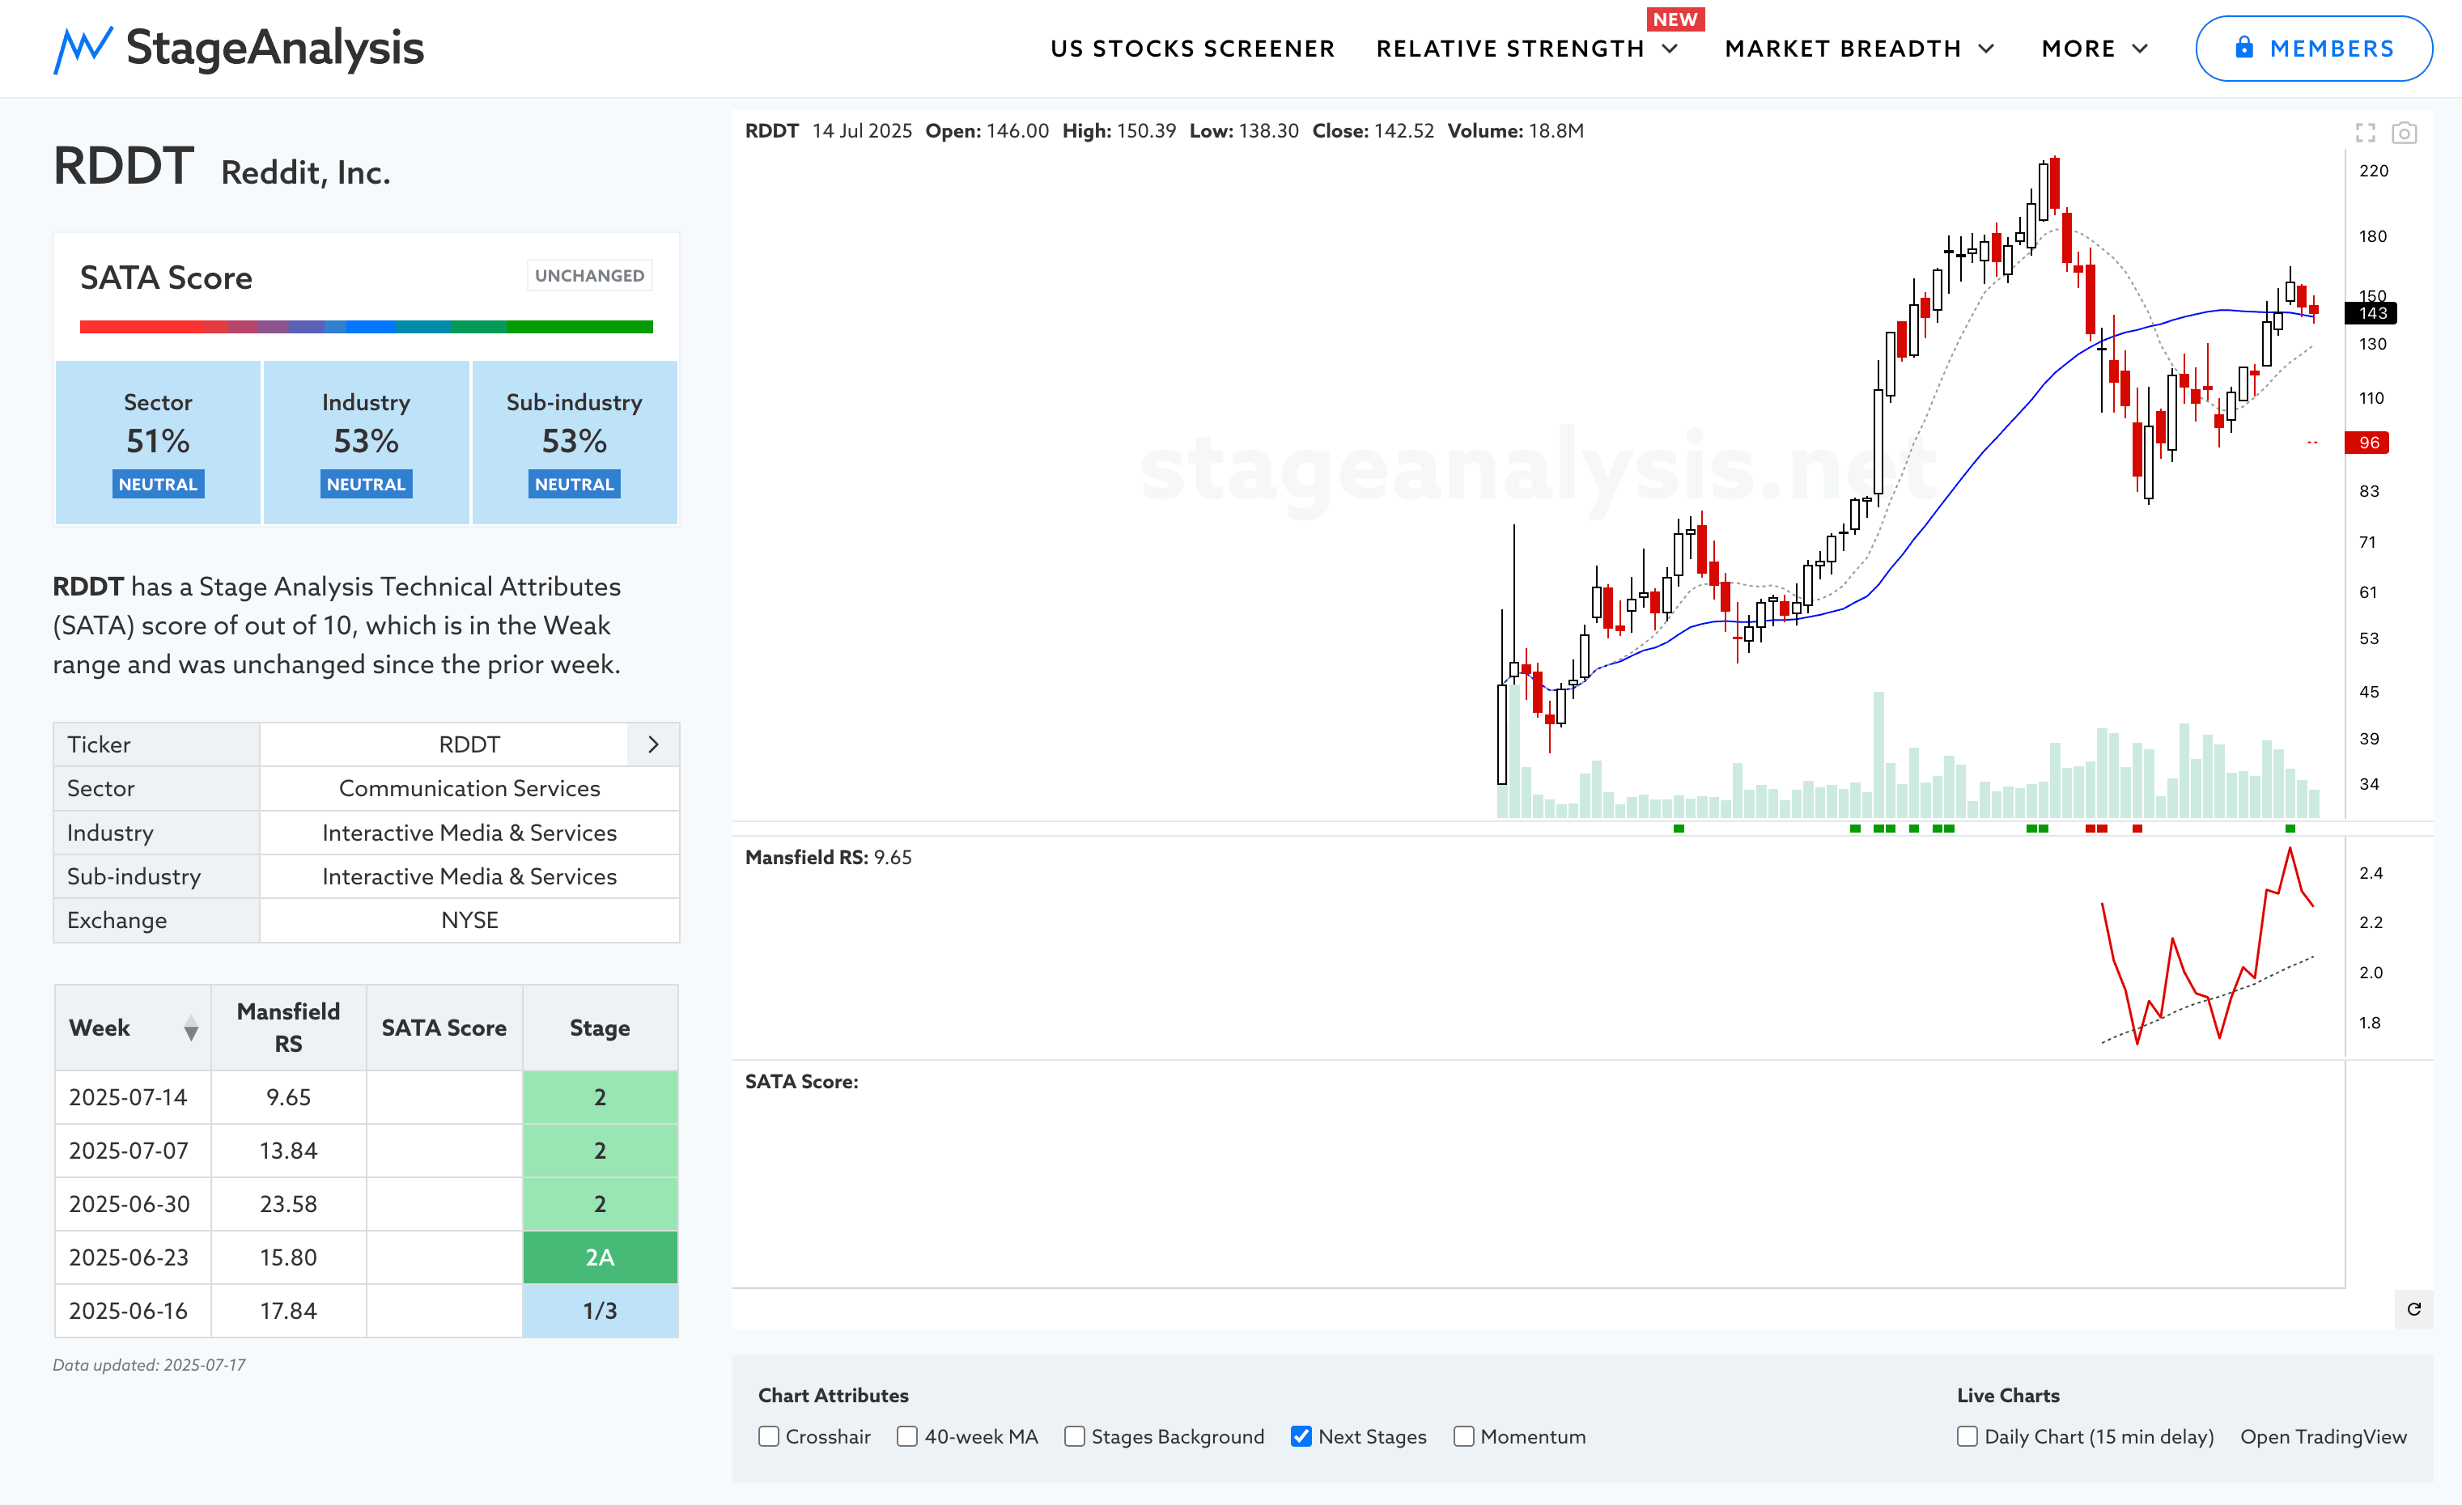The height and width of the screenshot is (1505, 2462).
Task: Click Mansfield RS value 23.58
Action: (x=289, y=1204)
